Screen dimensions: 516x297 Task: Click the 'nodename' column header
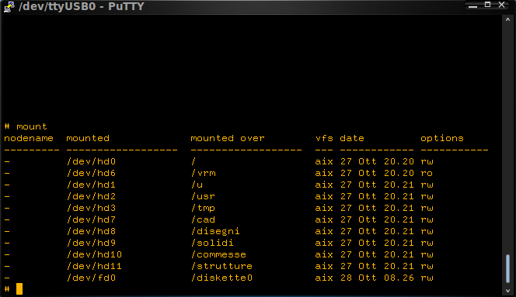point(29,138)
